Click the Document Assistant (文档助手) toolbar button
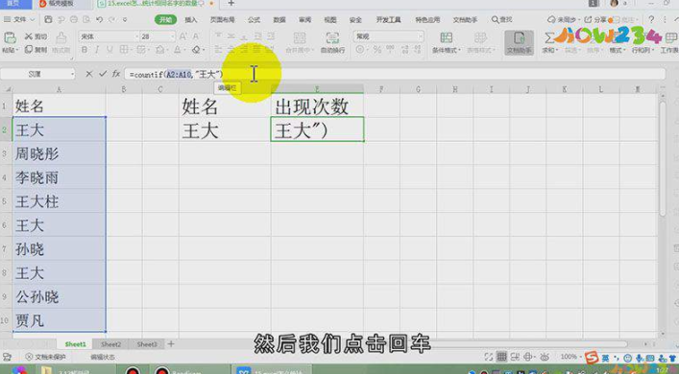The image size is (679, 374). 519,42
